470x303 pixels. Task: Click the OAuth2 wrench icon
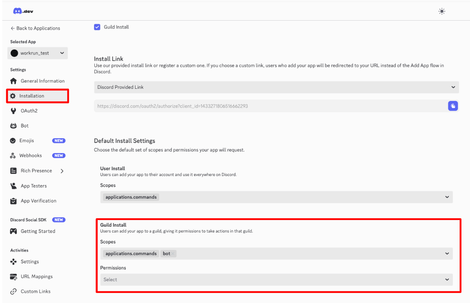pyautogui.click(x=14, y=111)
